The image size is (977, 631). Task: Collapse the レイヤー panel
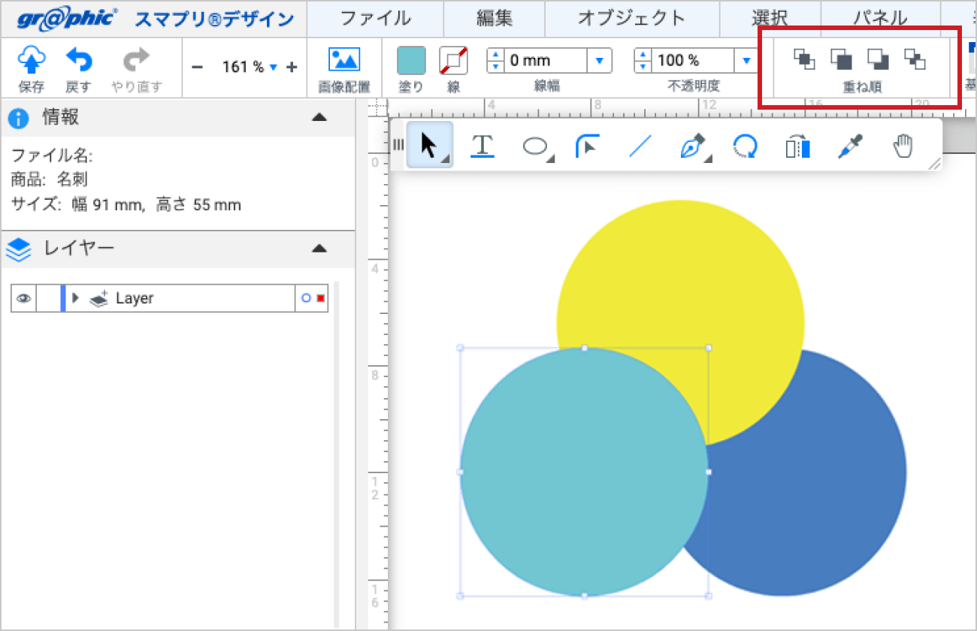tap(319, 248)
